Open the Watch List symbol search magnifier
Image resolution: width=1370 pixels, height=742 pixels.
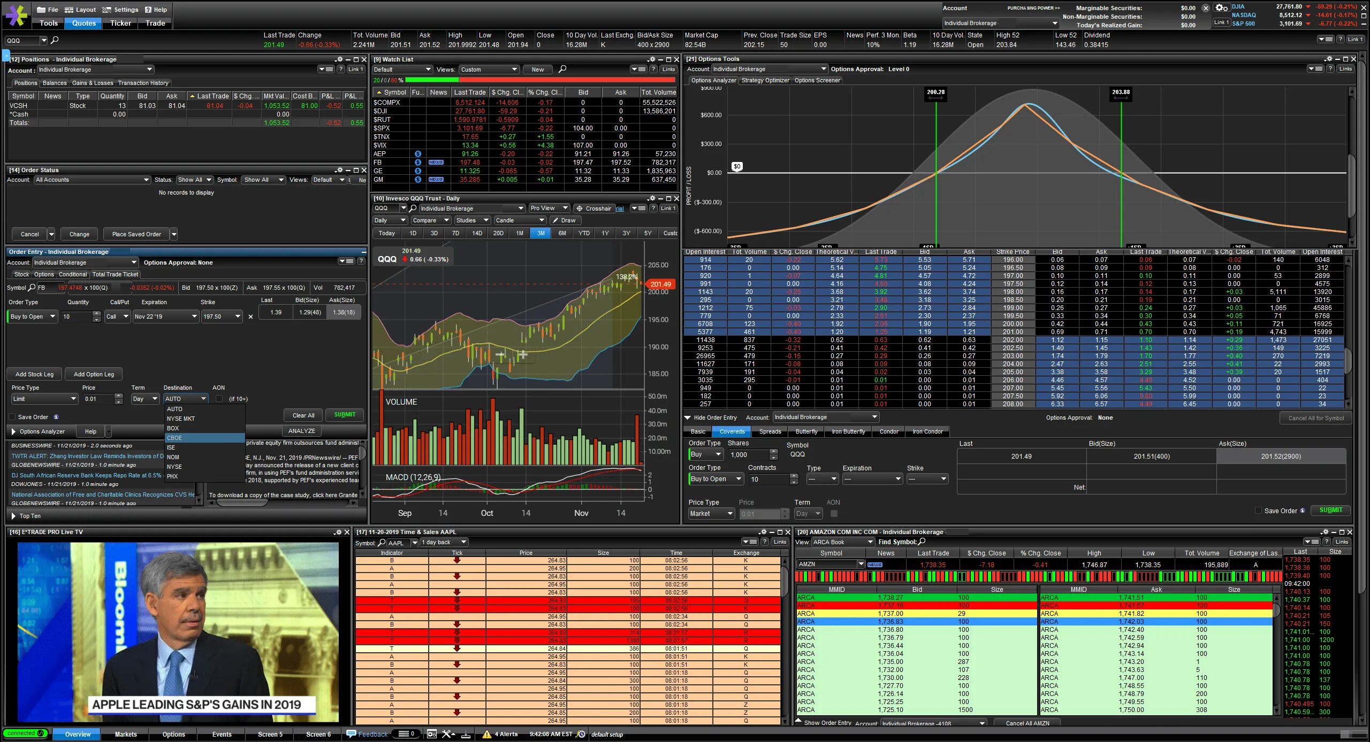562,69
